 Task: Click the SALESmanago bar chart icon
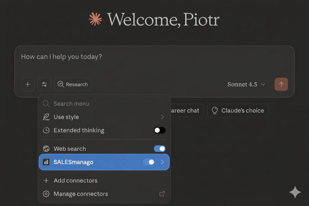click(46, 162)
